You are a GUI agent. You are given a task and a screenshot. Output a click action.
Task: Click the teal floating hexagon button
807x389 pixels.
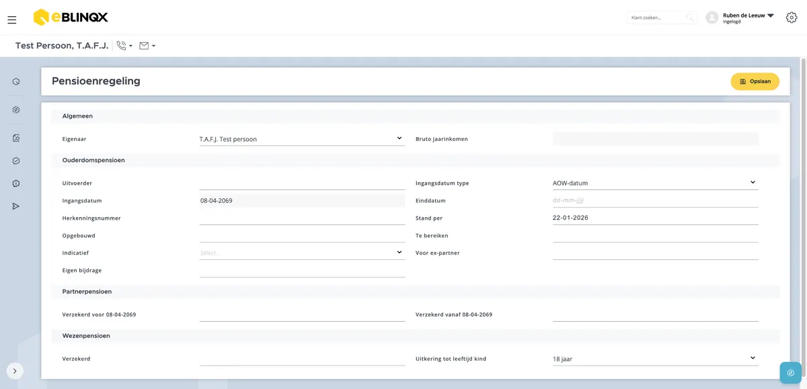point(791,373)
